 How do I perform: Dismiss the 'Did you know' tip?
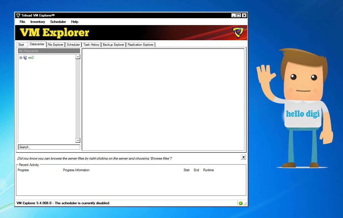[243, 157]
